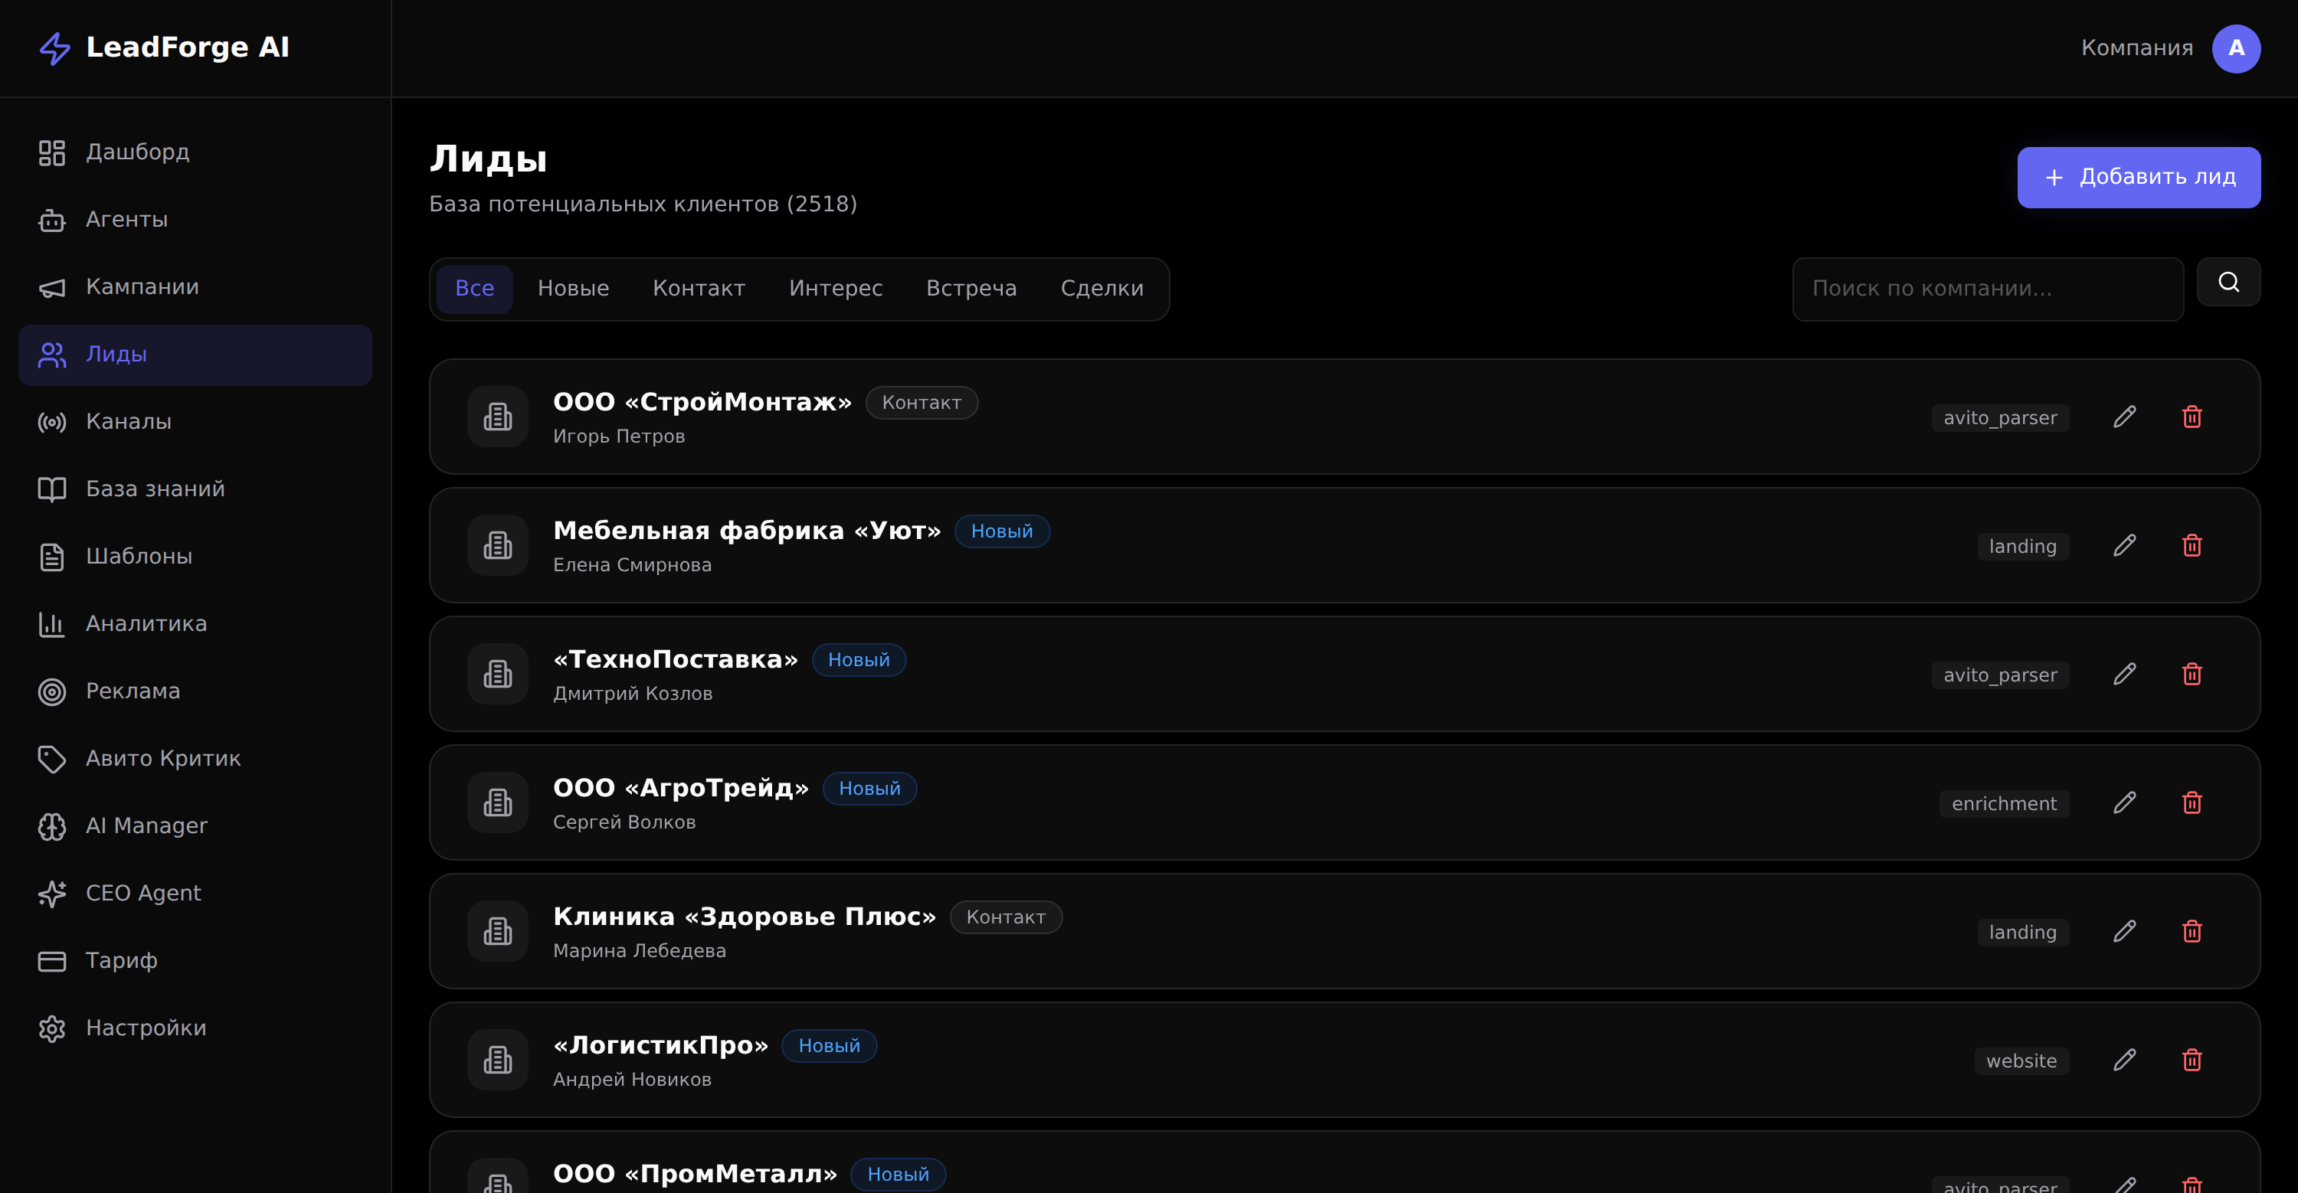The image size is (2298, 1193).
Task: Edit Клиника «Здоровье Плюс» pencil icon
Action: 2125,931
